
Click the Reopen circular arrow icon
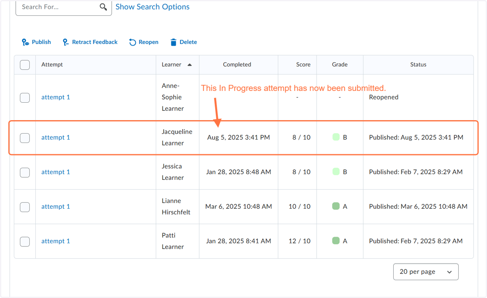[x=132, y=42]
